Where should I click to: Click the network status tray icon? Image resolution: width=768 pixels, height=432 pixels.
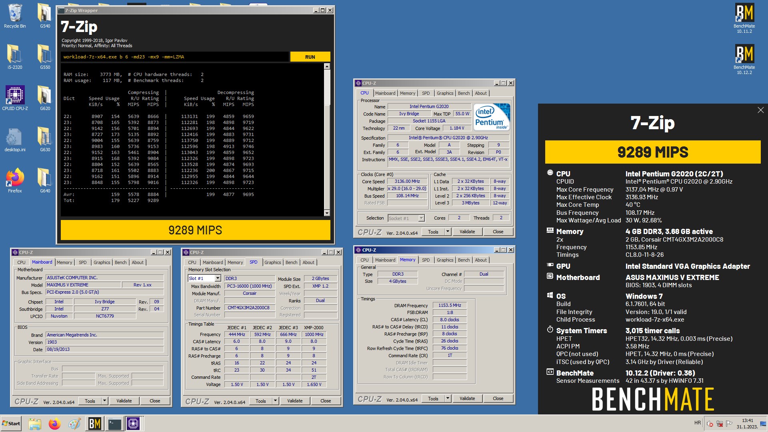pos(720,424)
